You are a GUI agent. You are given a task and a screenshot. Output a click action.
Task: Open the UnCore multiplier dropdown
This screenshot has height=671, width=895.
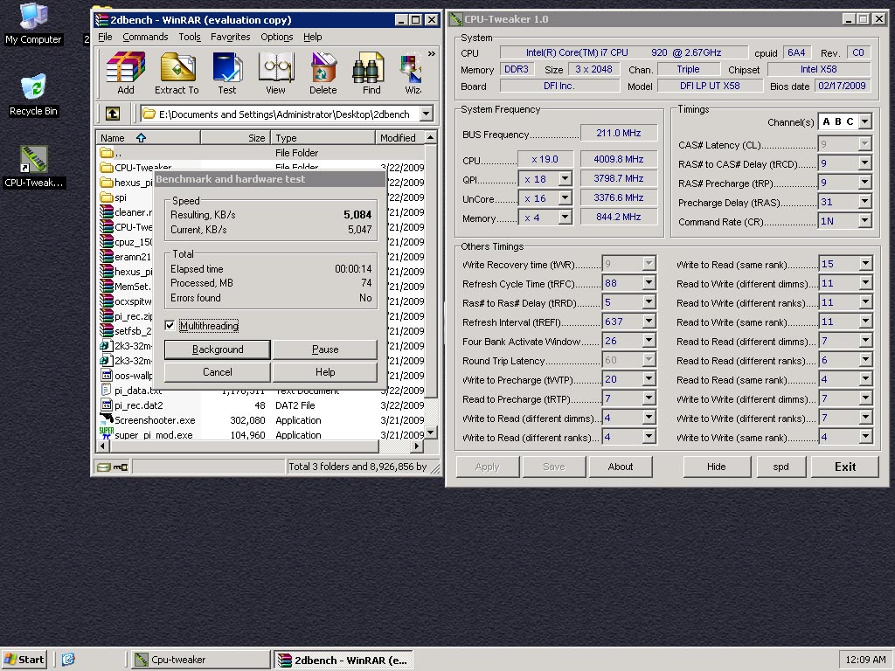(565, 198)
